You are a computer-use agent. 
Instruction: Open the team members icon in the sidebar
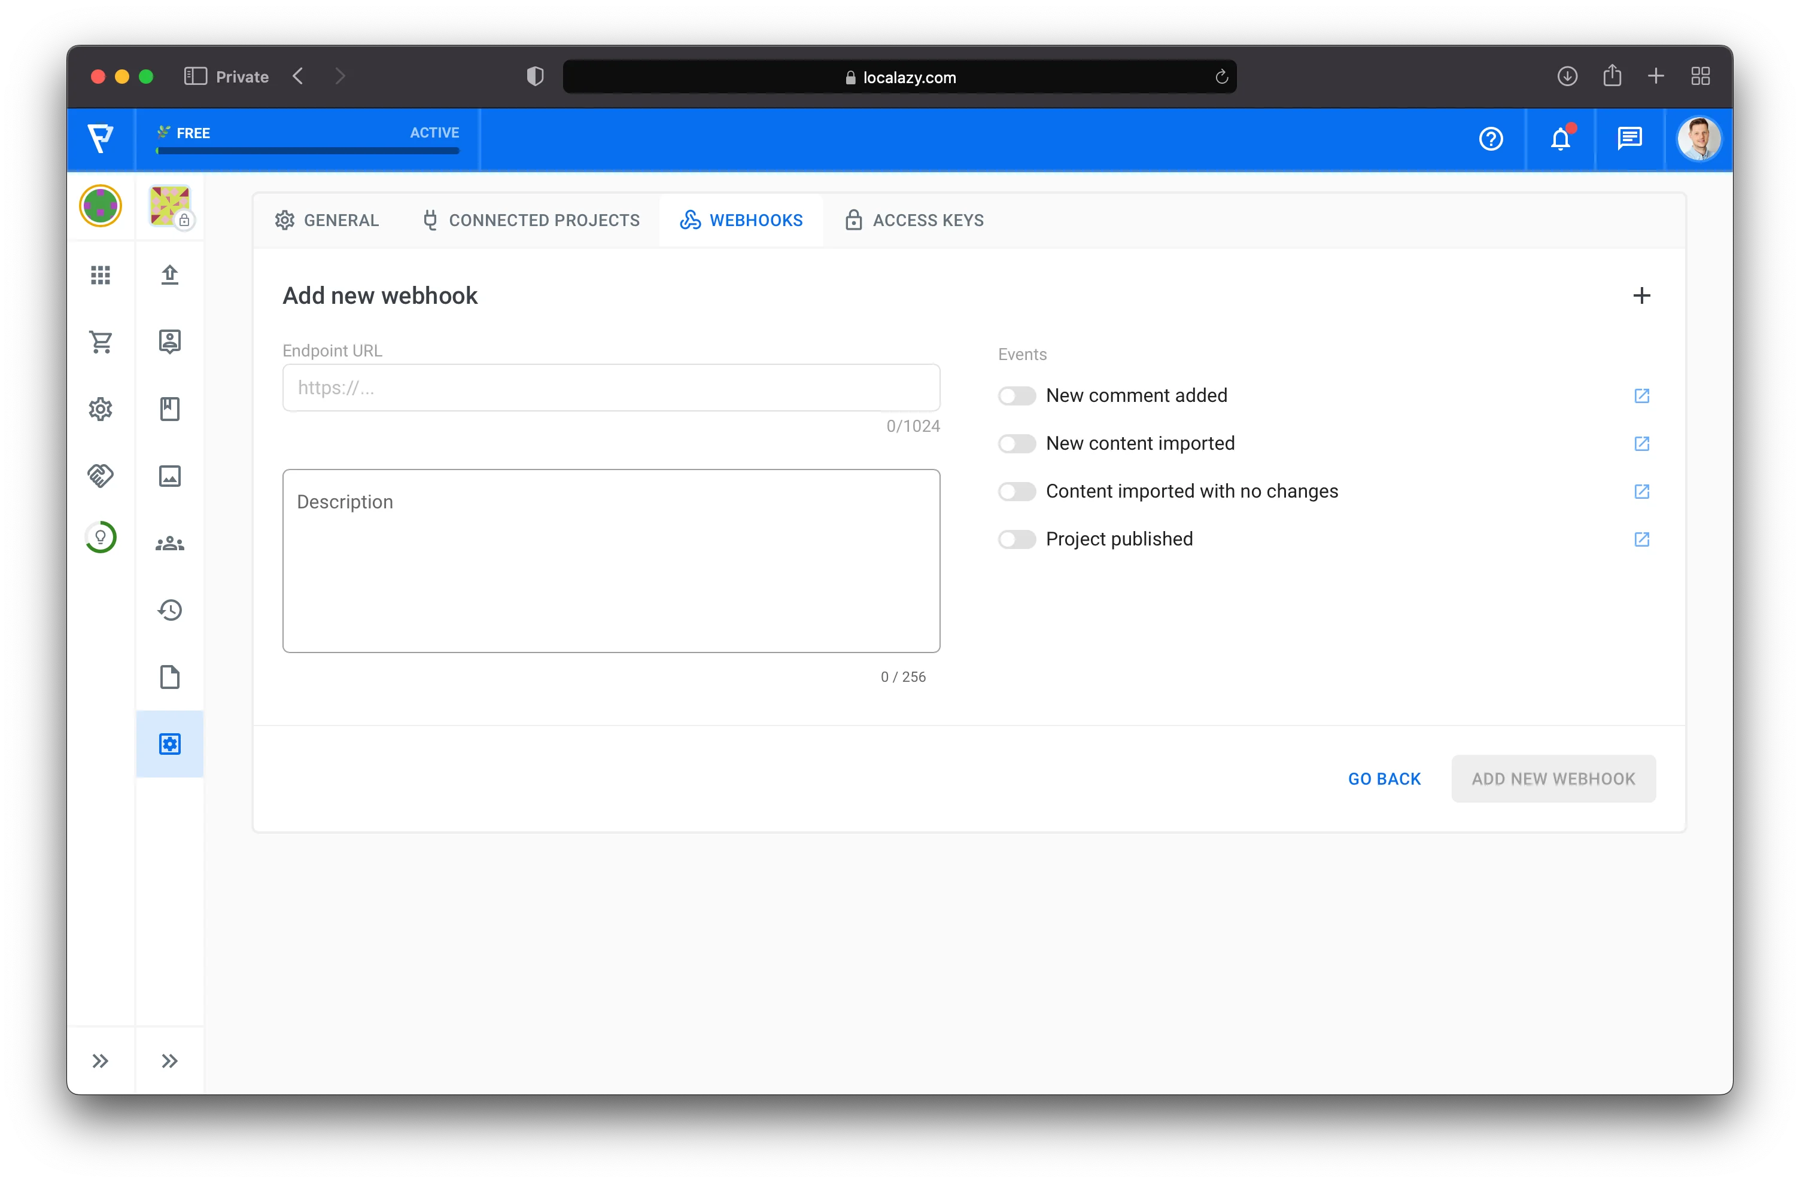pos(169,542)
